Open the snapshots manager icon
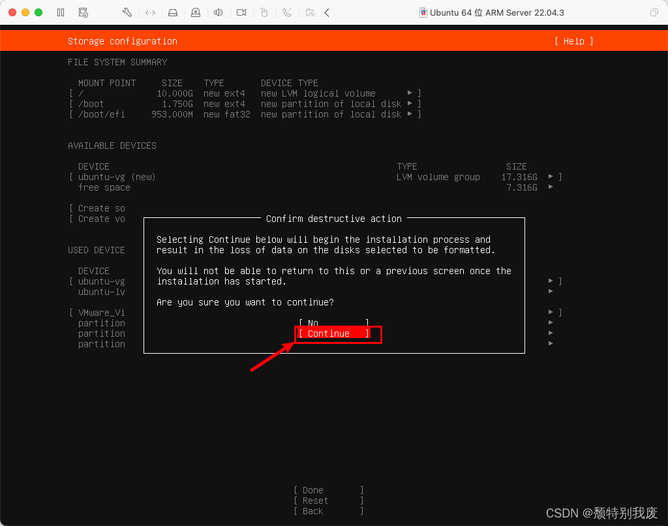Viewport: 668px width, 526px height. [83, 13]
